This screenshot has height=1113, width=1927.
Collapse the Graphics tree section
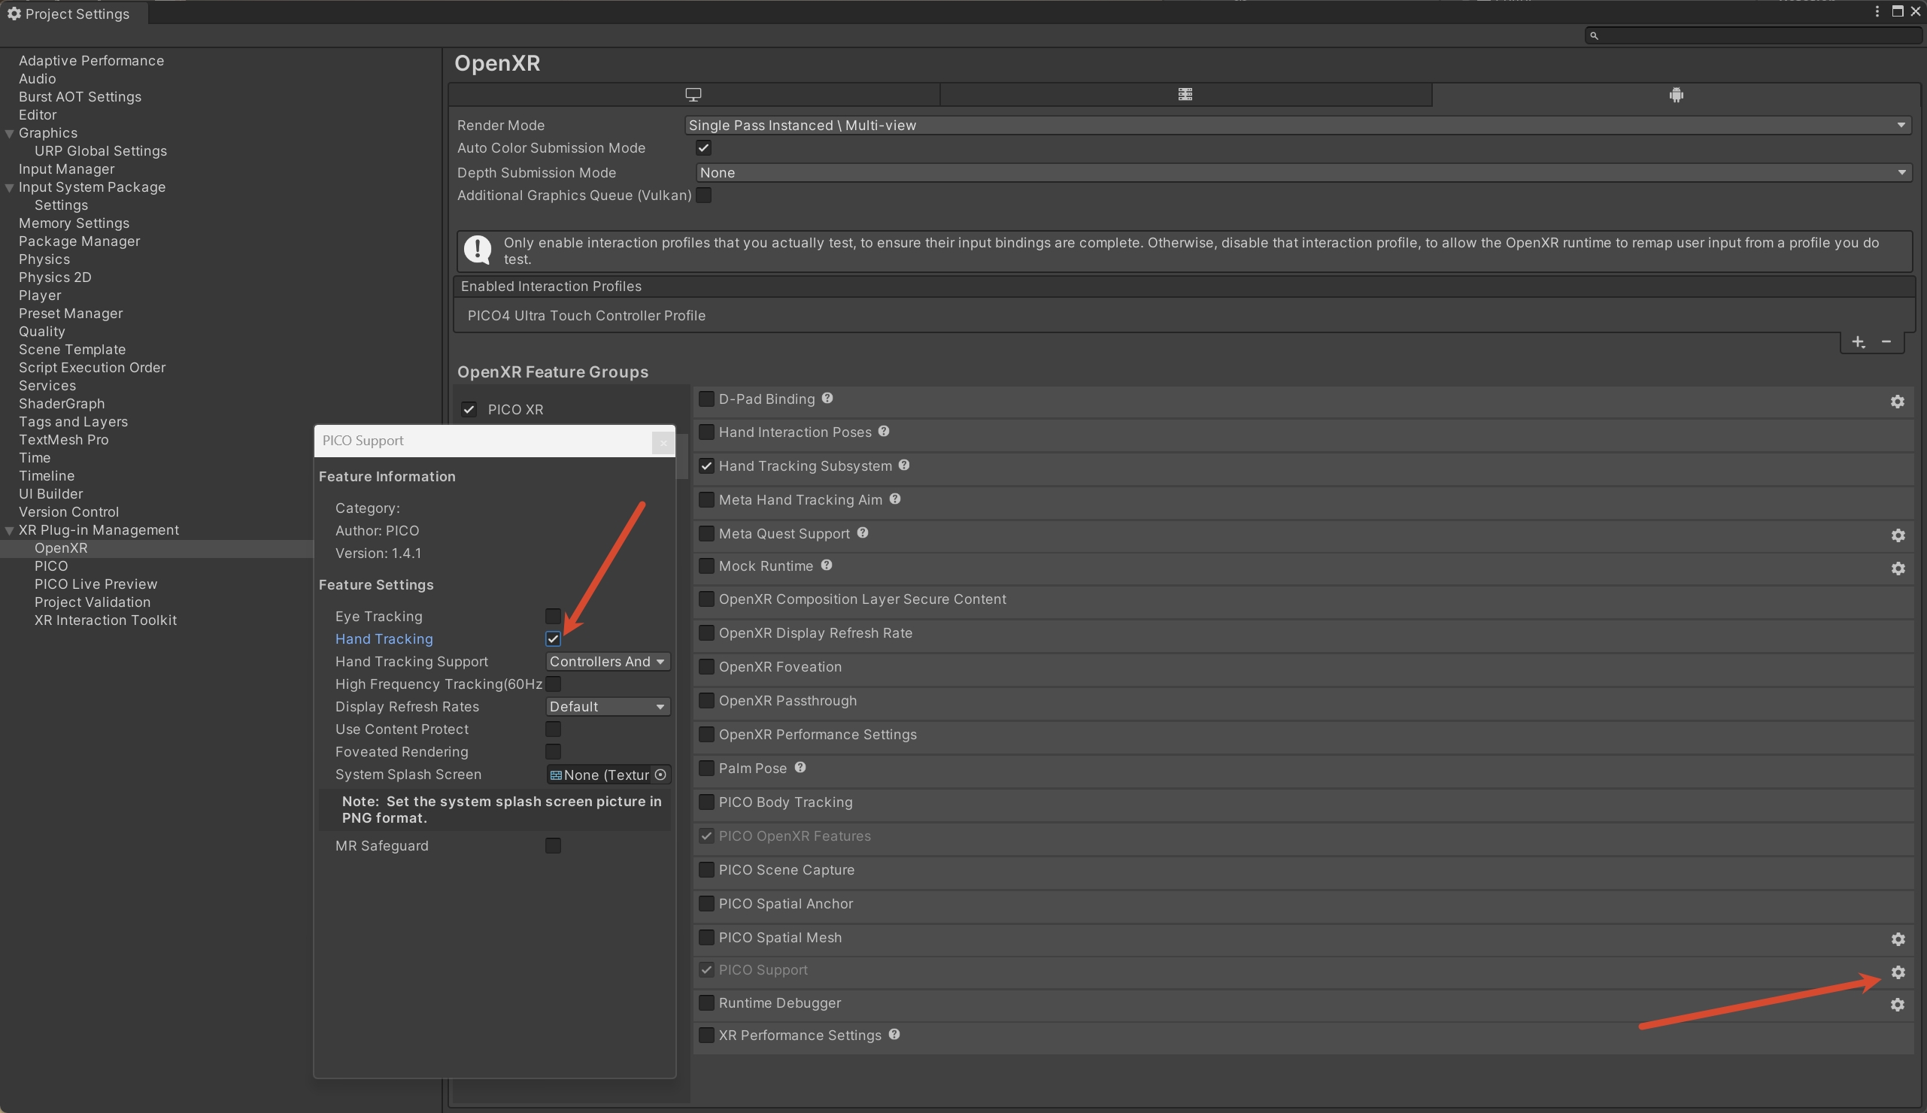tap(9, 133)
